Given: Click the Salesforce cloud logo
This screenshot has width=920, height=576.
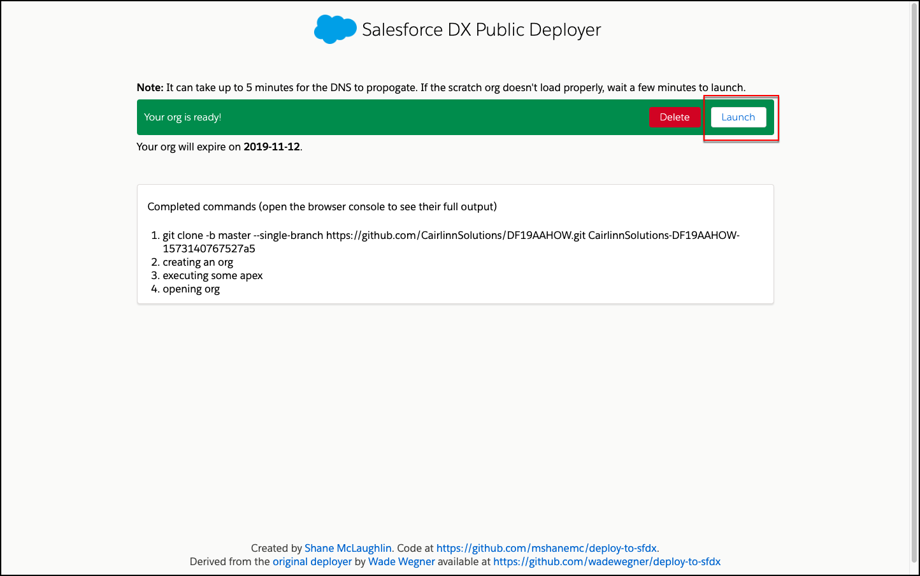Looking at the screenshot, I should click(335, 29).
